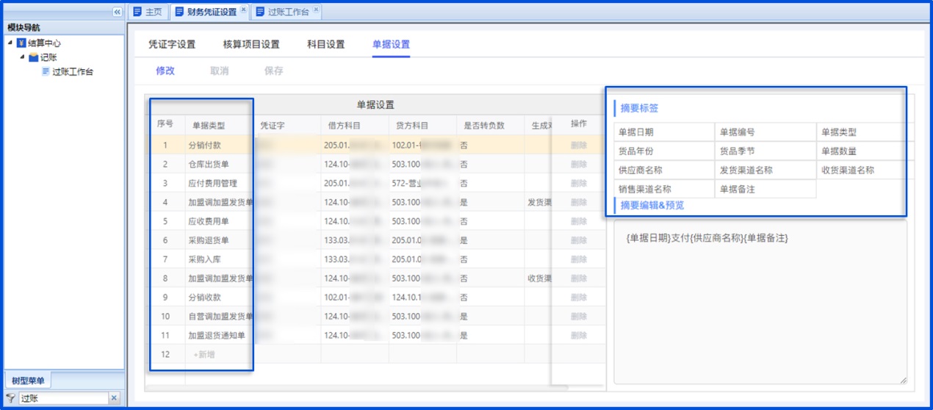Screen dimensions: 933x410
Task: Select the 应付费用管理 row
Action: (375, 183)
